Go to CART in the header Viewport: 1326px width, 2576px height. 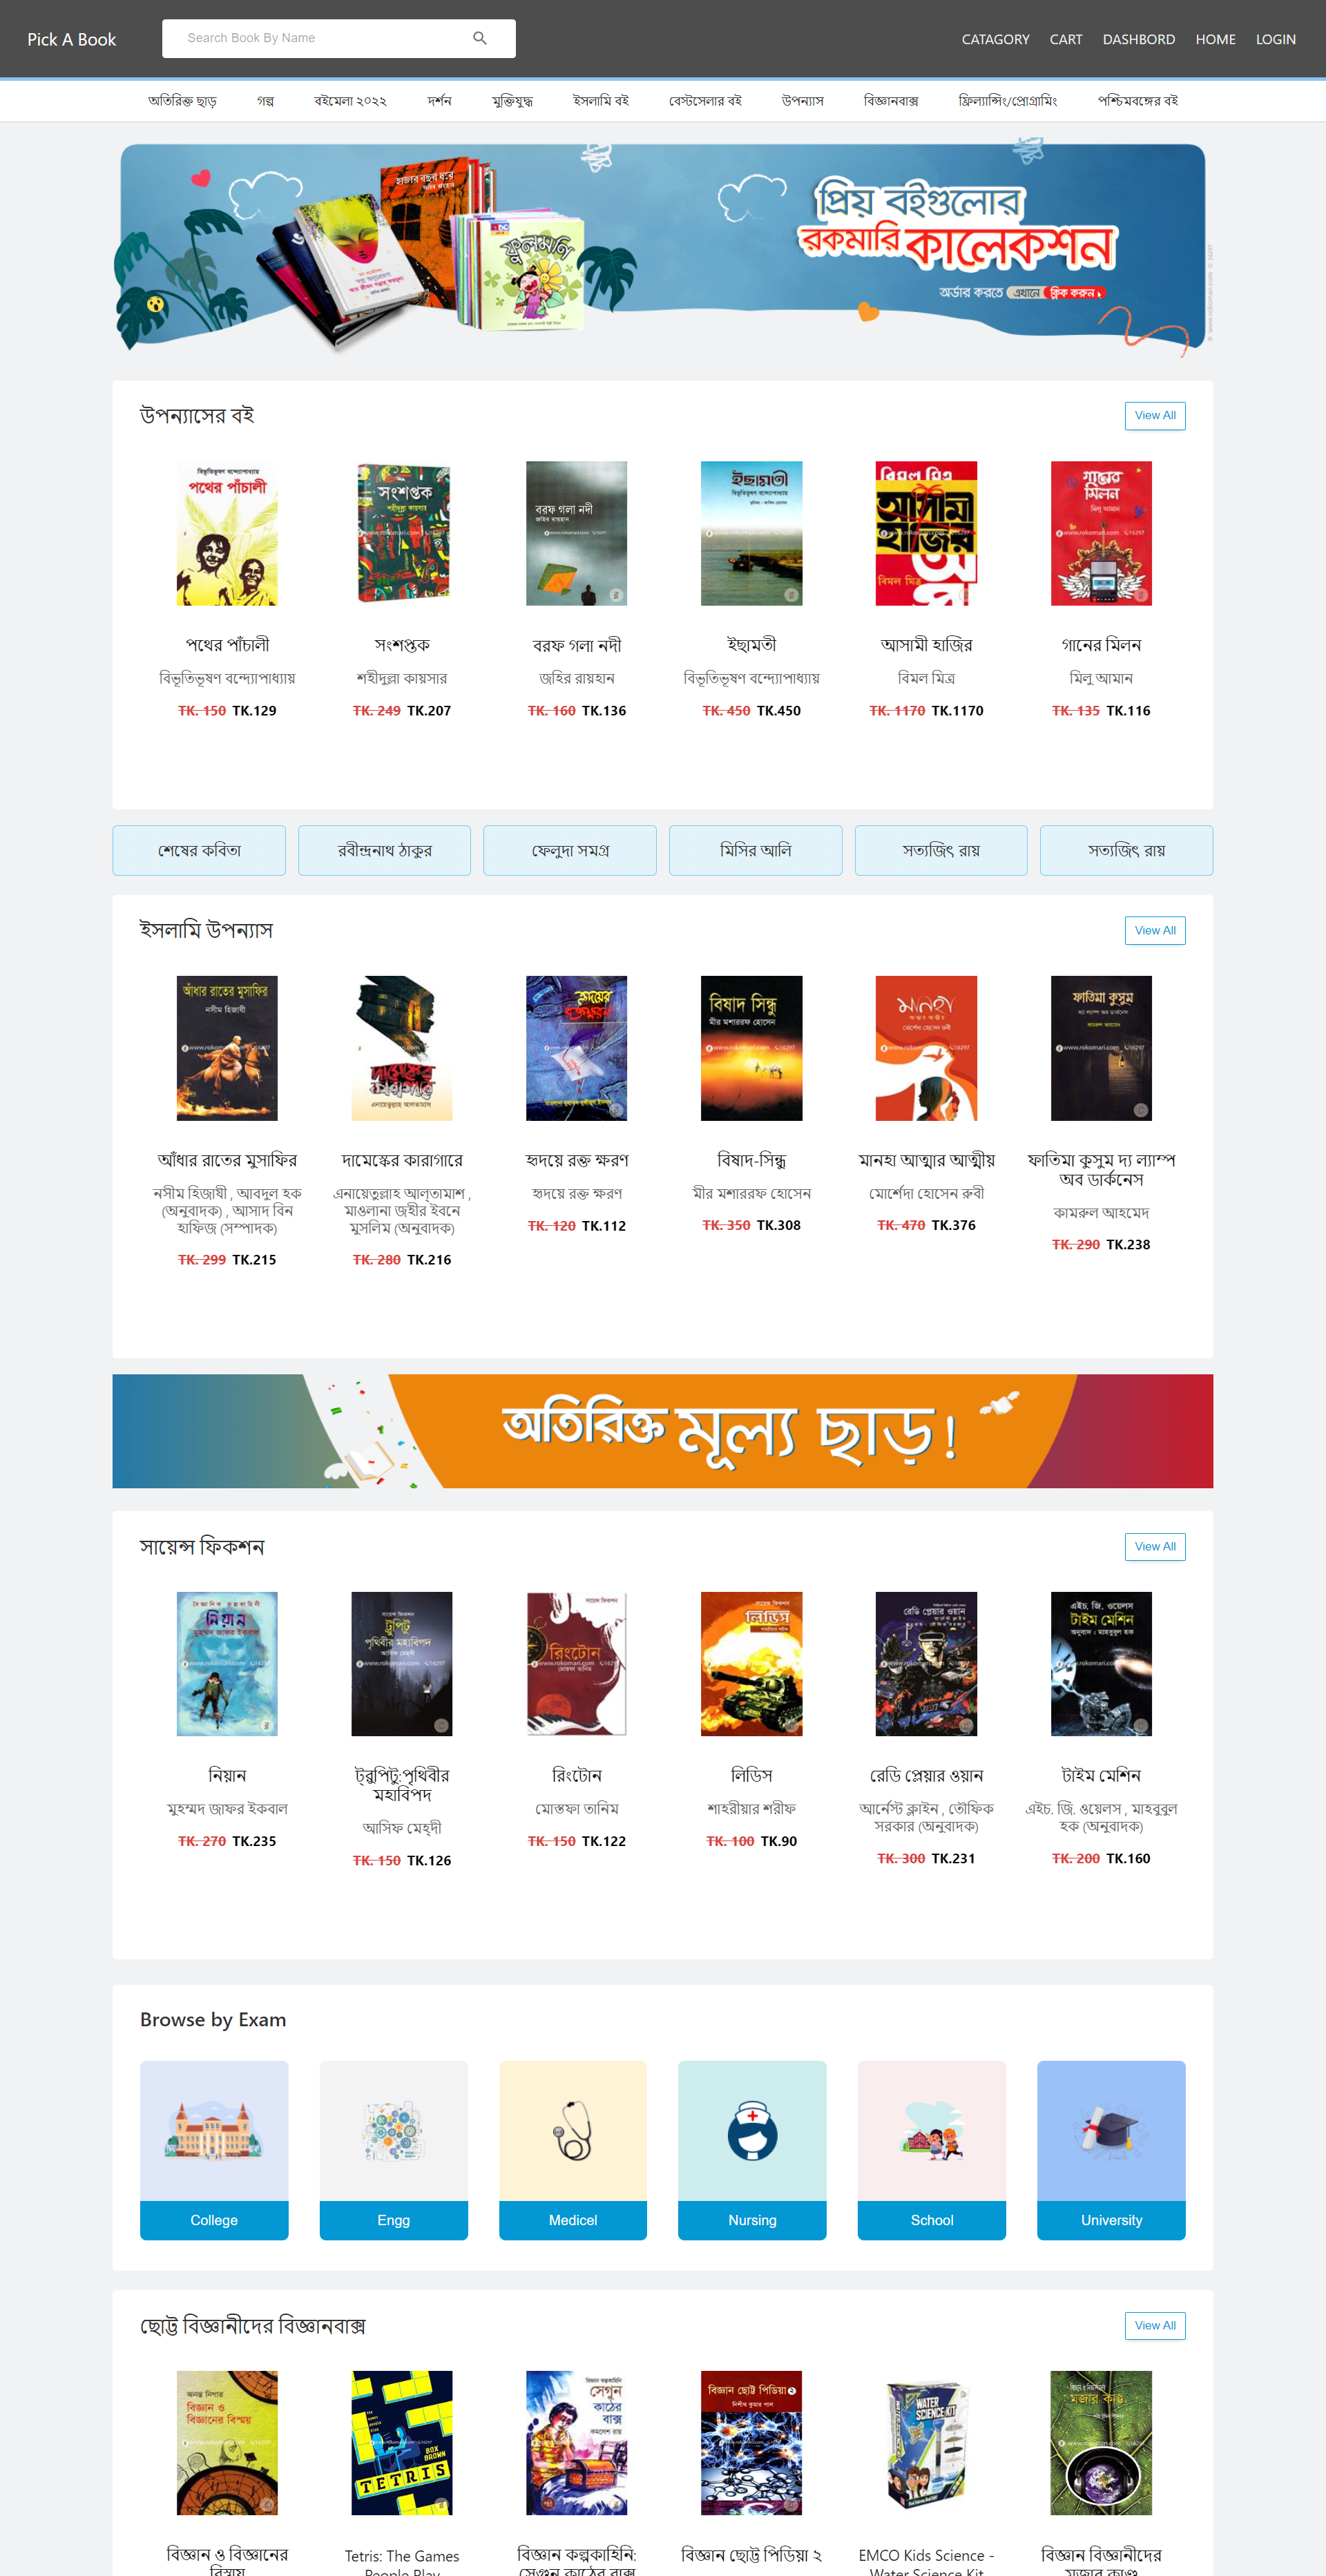click(x=1066, y=39)
